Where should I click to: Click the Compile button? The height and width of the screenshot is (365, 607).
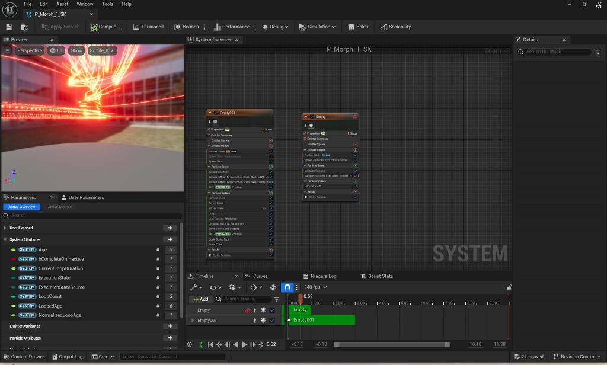(103, 27)
